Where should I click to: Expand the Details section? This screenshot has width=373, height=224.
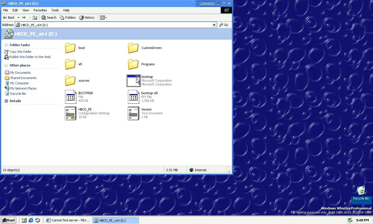(x=6, y=101)
